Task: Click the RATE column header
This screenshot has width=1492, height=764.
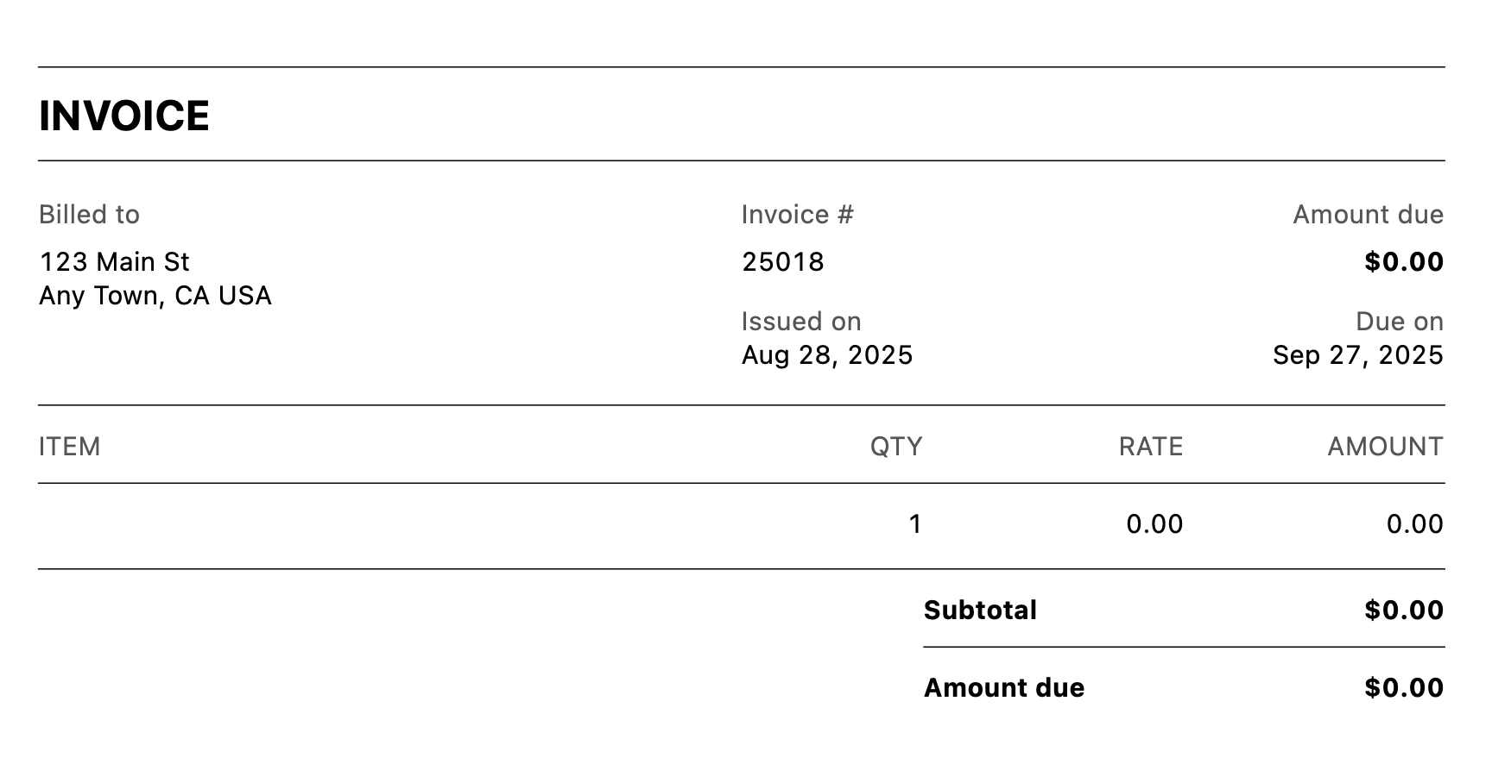Action: [1150, 447]
